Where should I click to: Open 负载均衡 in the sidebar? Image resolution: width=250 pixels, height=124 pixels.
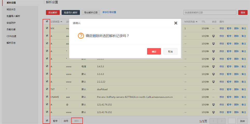11,29
